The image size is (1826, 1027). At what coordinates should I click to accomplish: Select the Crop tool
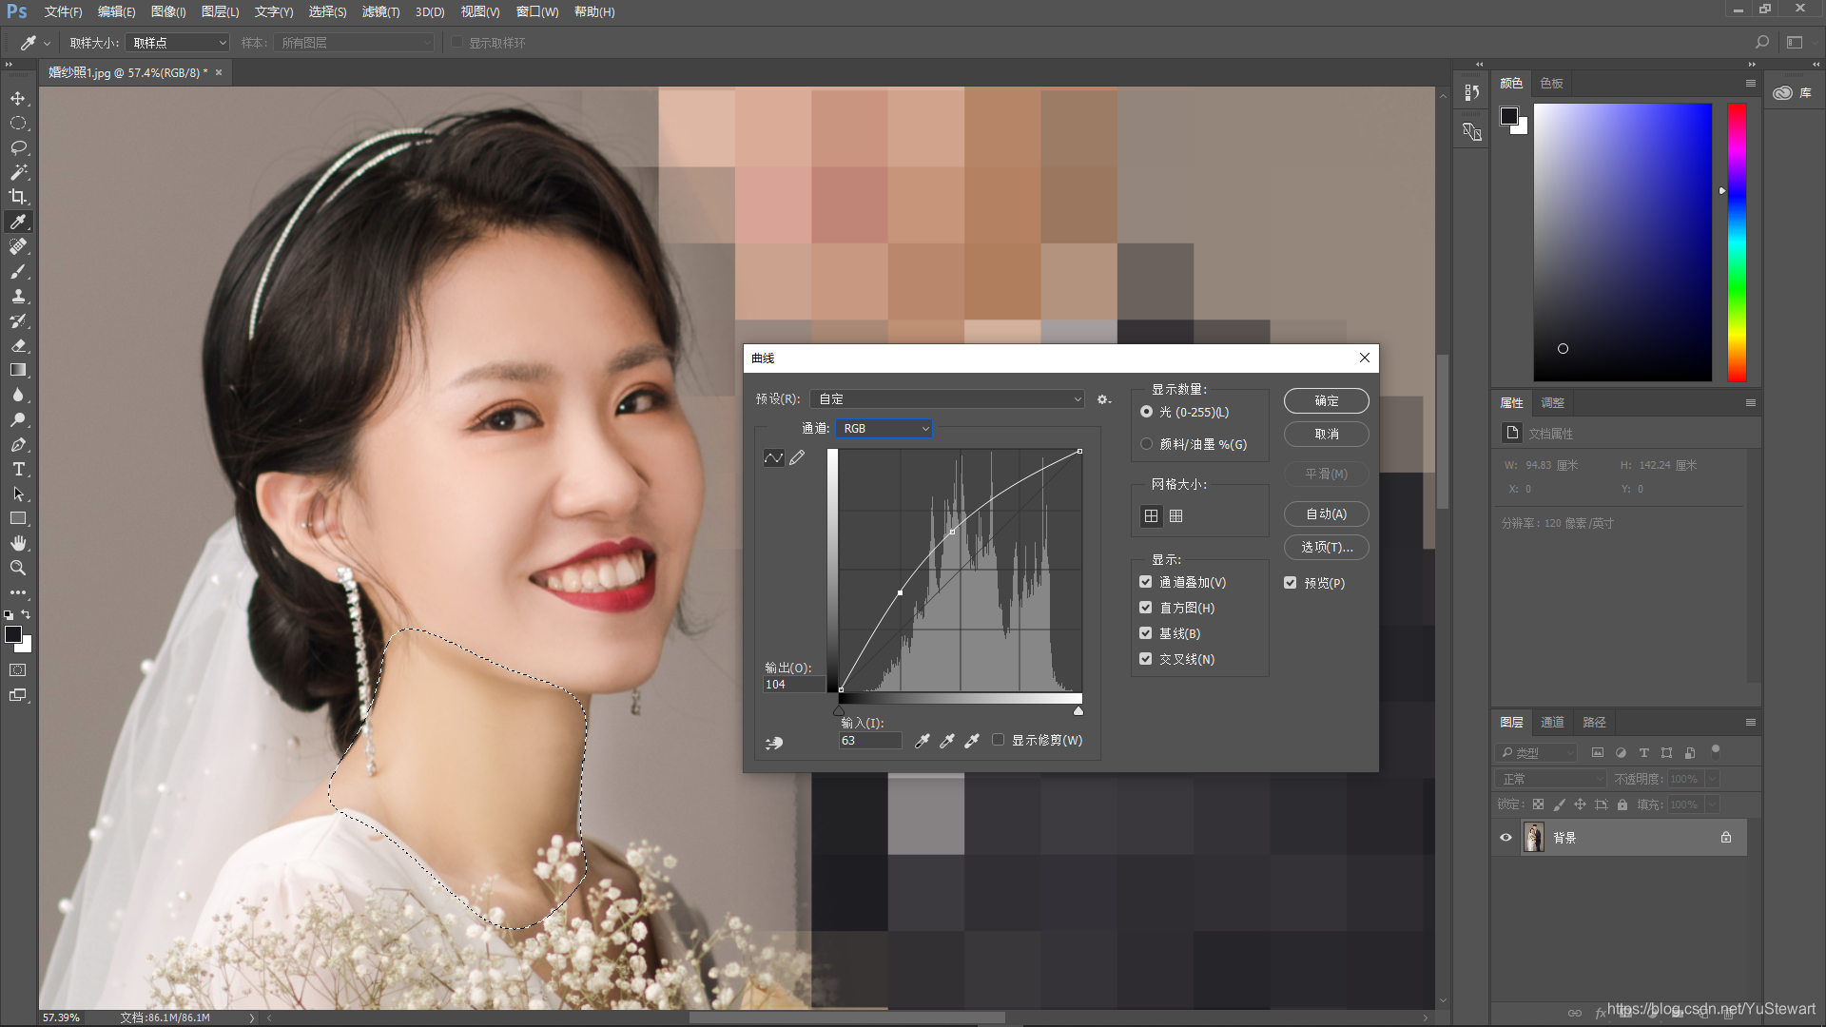click(x=17, y=197)
